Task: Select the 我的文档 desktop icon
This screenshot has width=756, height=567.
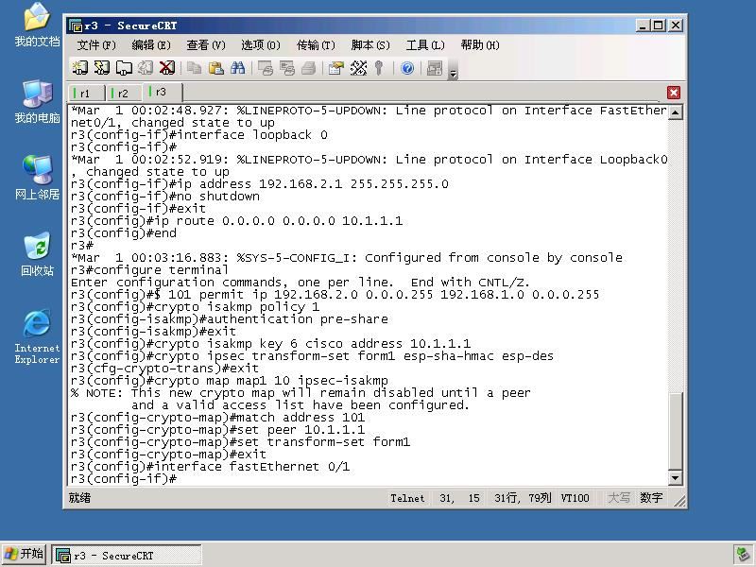Action: point(37,25)
